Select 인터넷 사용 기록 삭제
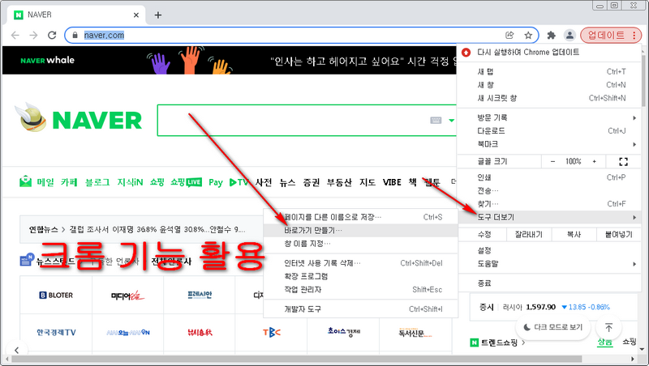 coord(360,263)
